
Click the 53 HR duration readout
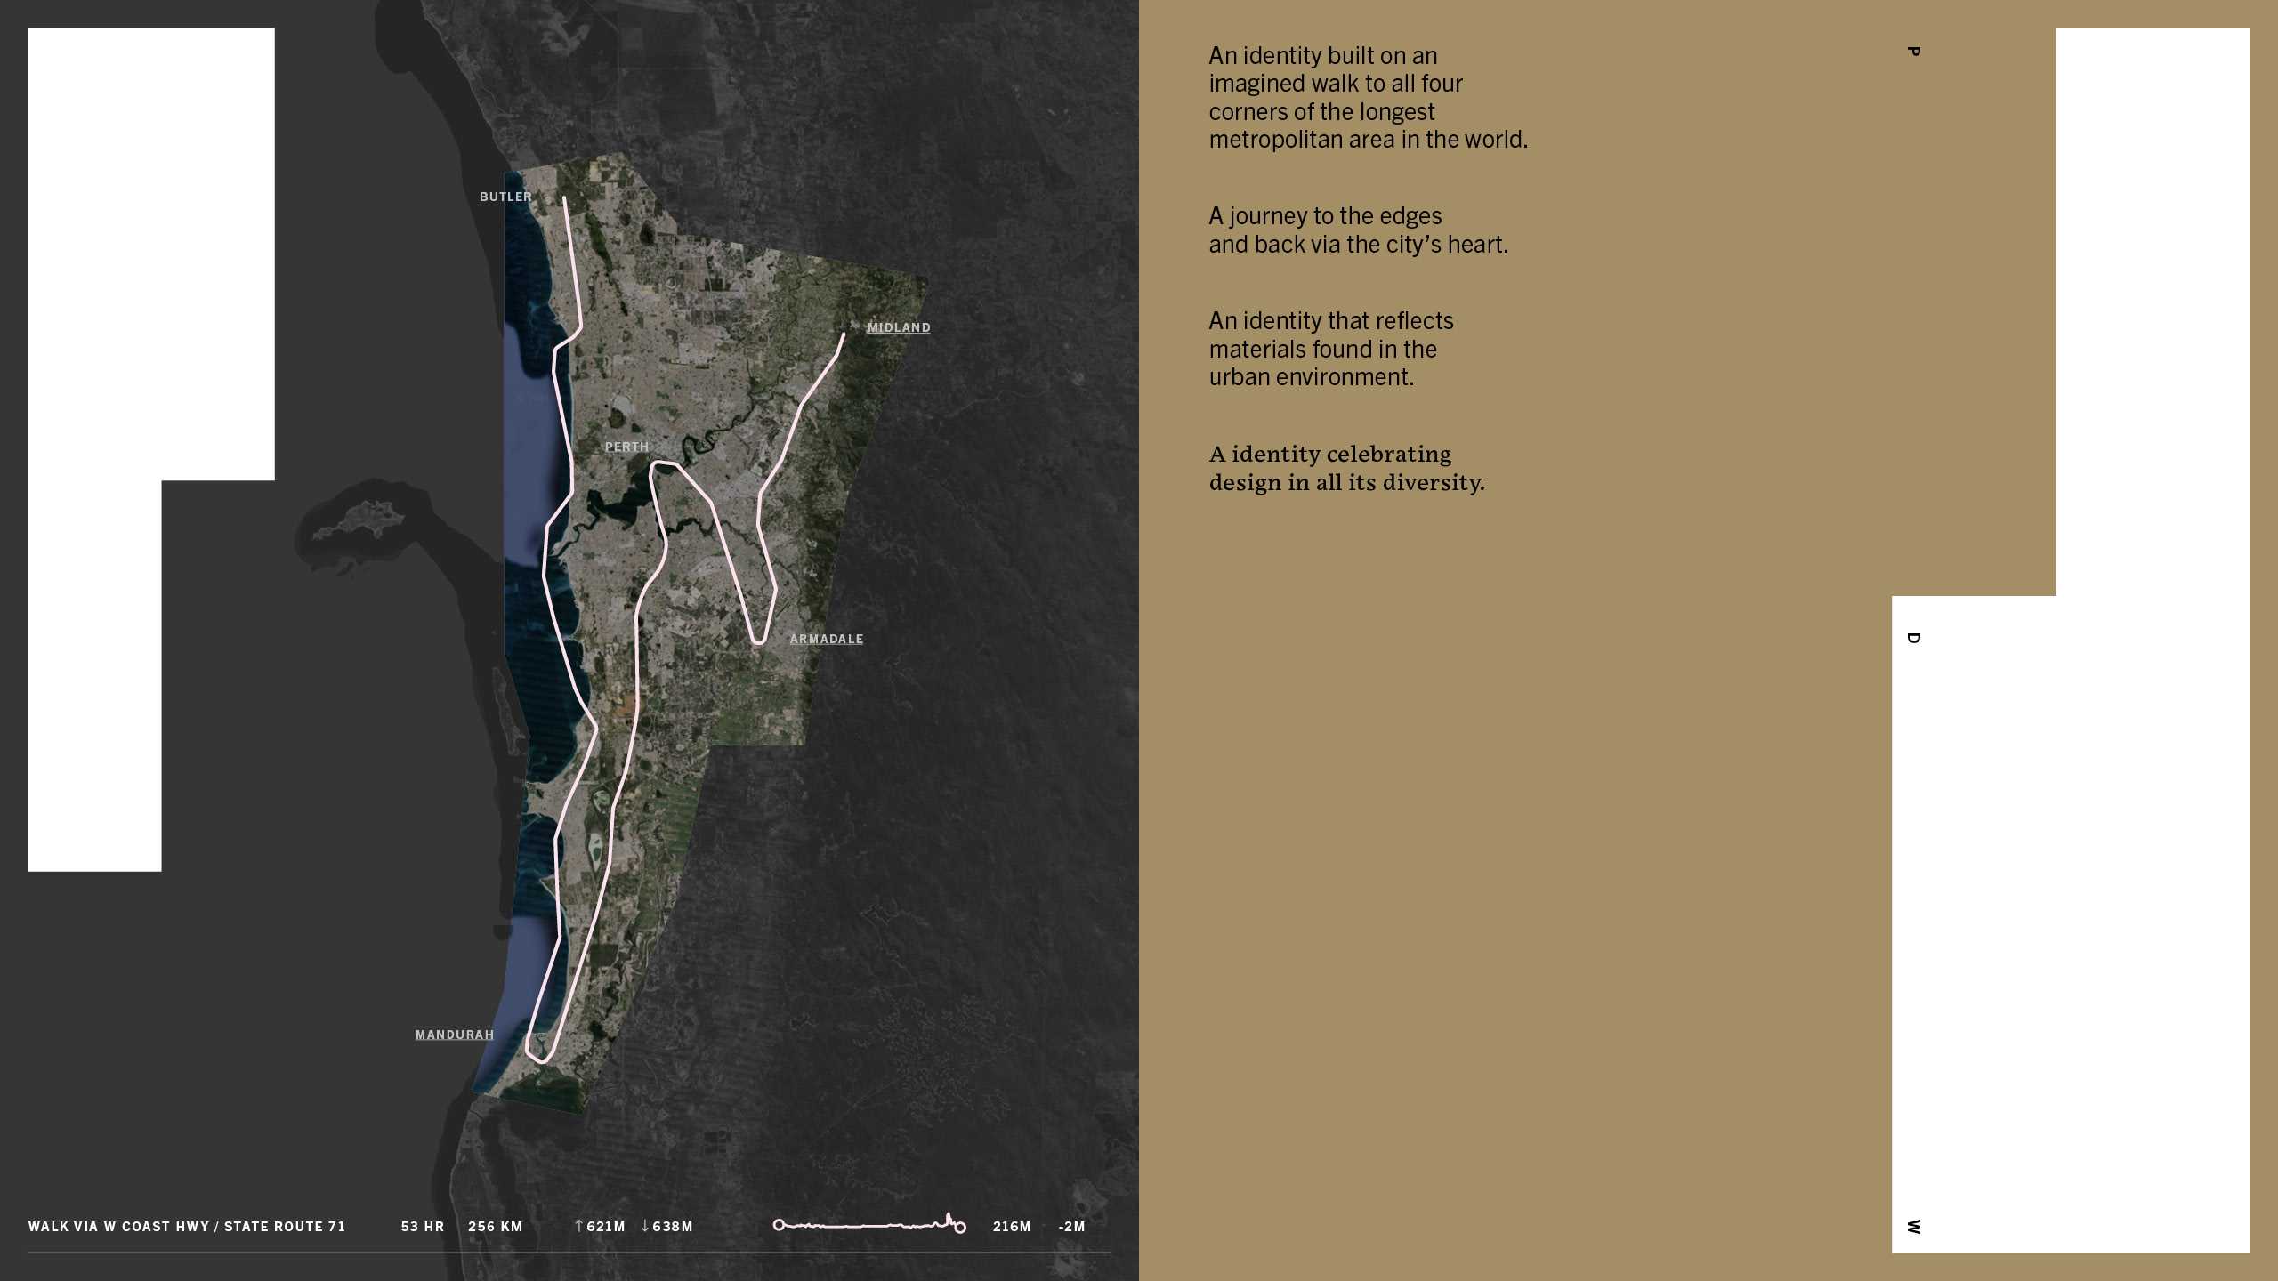(423, 1227)
